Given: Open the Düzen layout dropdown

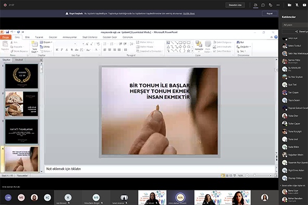Looking at the screenshot, I should pyautogui.click(x=46, y=42).
